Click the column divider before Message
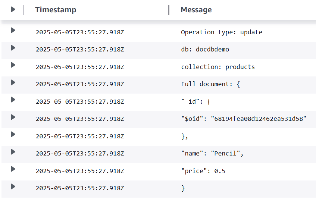 coord(169,10)
